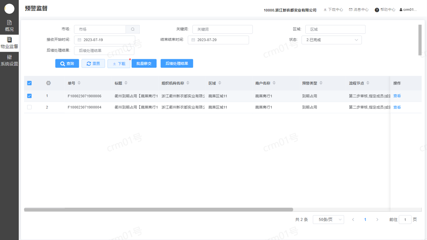Click 查看 link for row 2
This screenshot has height=240, width=427.
[397, 107]
